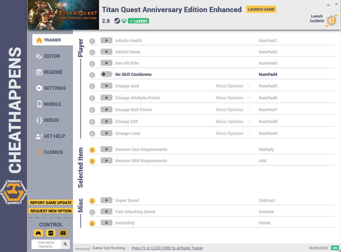
Task: Toggle the No Skill Cooldowns switch
Action: pos(106,74)
